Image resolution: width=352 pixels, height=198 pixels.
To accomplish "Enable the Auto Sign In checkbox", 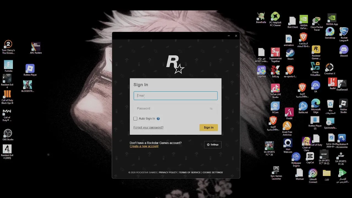I will 135,119.
